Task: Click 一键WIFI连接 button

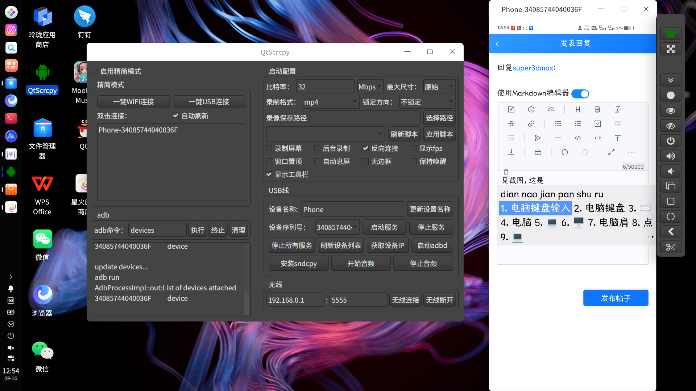Action: click(x=133, y=102)
